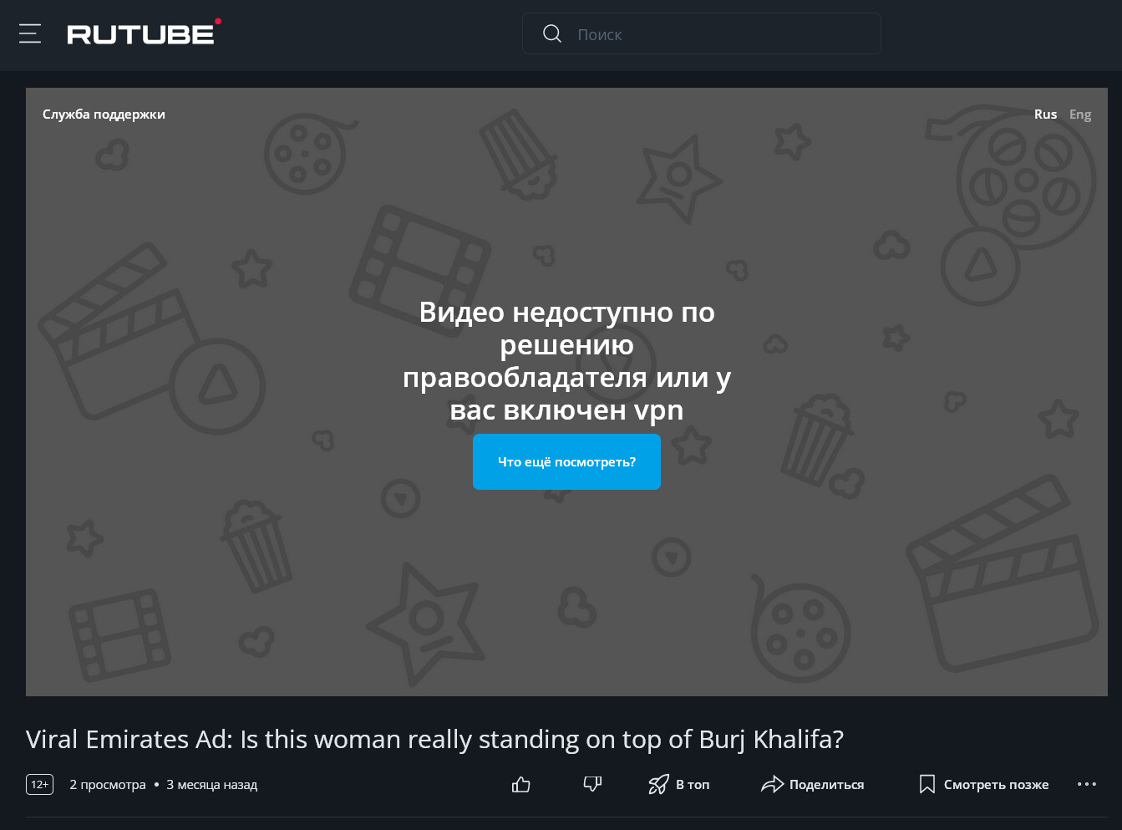Click the Смотреть позже label
1122x830 pixels.
click(x=996, y=784)
